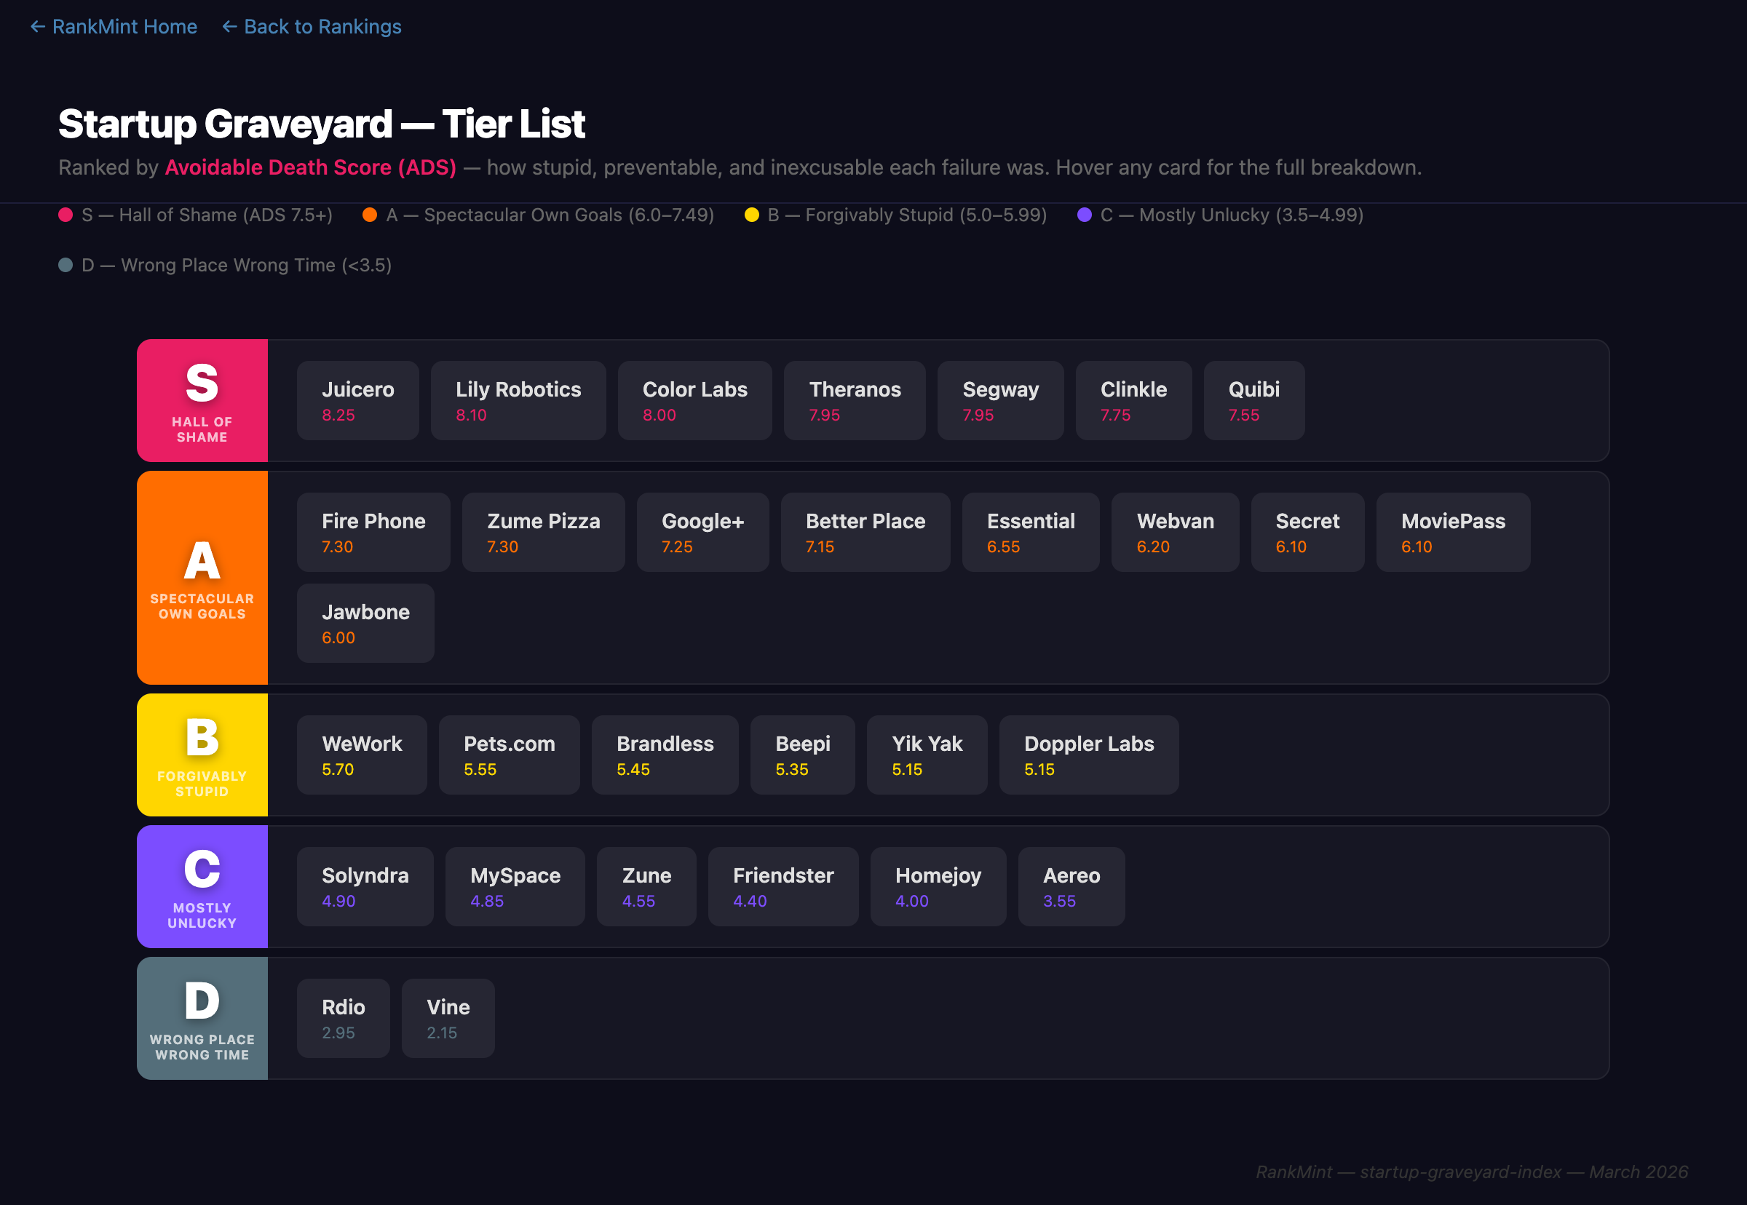Select the Juicero card
The height and width of the screenshot is (1205, 1747).
tap(357, 400)
